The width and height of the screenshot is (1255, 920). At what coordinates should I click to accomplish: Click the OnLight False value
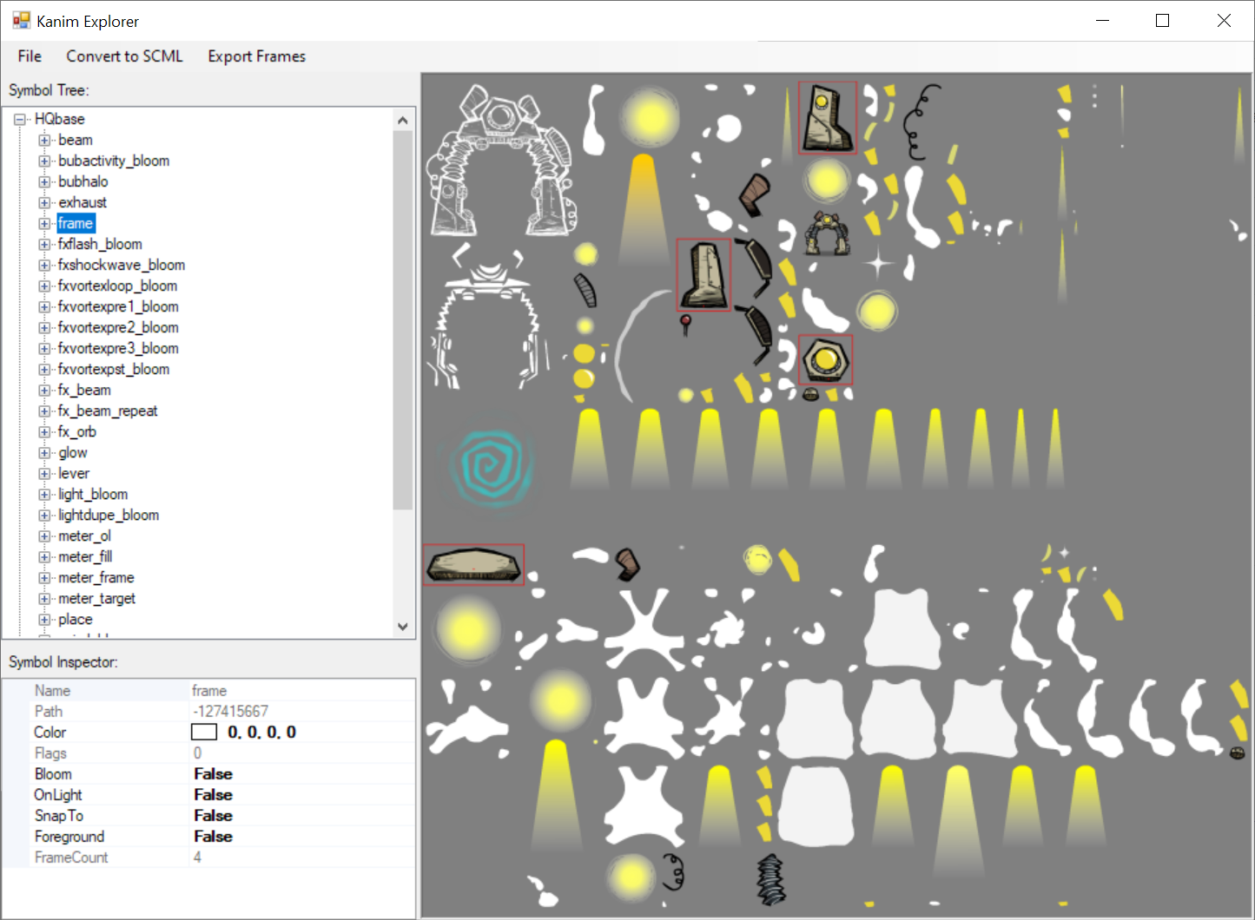coord(214,795)
